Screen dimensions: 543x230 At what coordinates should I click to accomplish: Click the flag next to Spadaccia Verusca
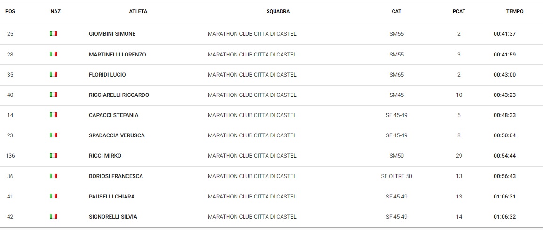point(53,135)
